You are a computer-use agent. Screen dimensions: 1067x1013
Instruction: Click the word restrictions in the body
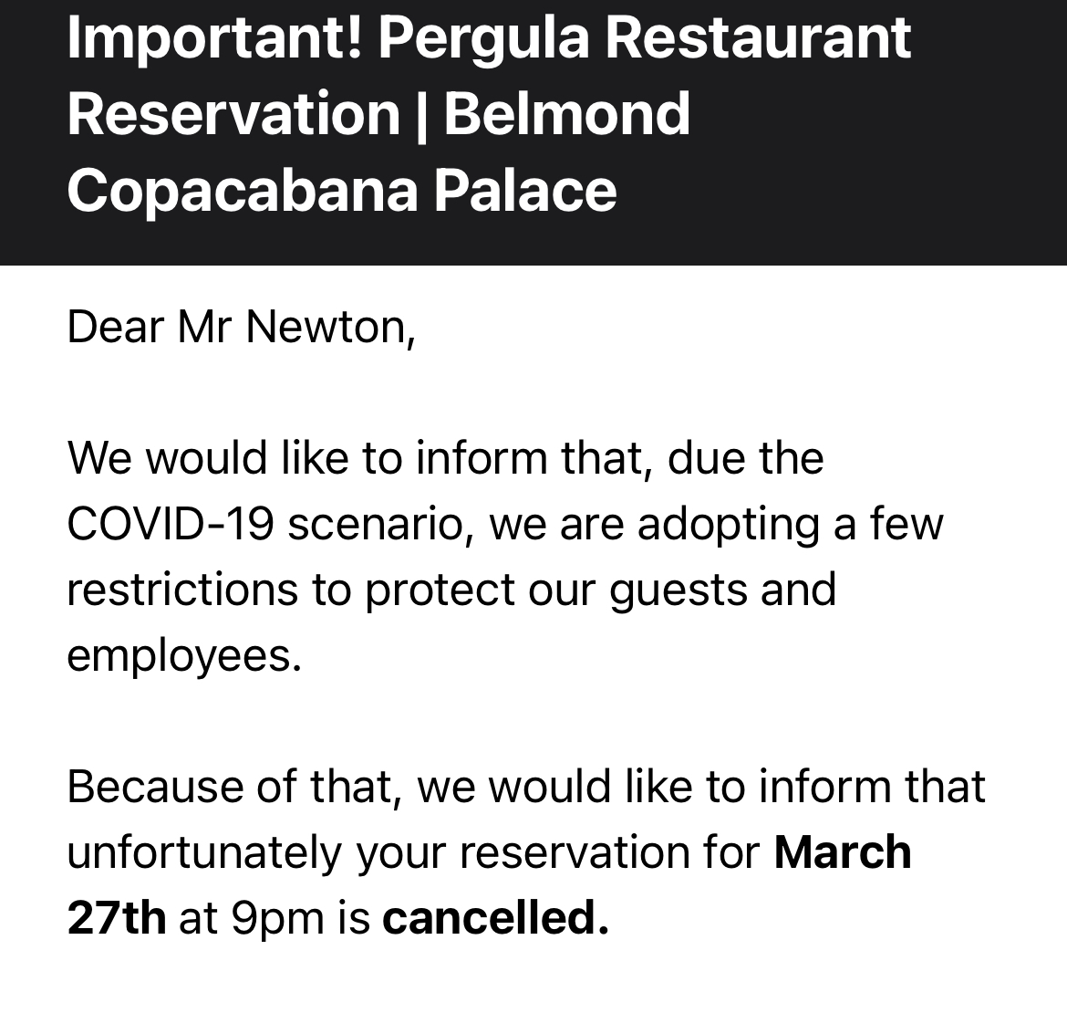tap(182, 590)
